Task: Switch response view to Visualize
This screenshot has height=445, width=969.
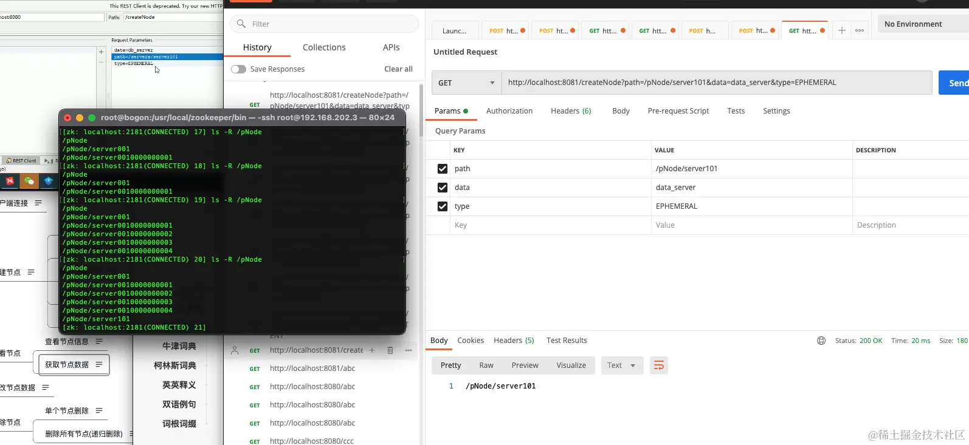Action: [571, 365]
